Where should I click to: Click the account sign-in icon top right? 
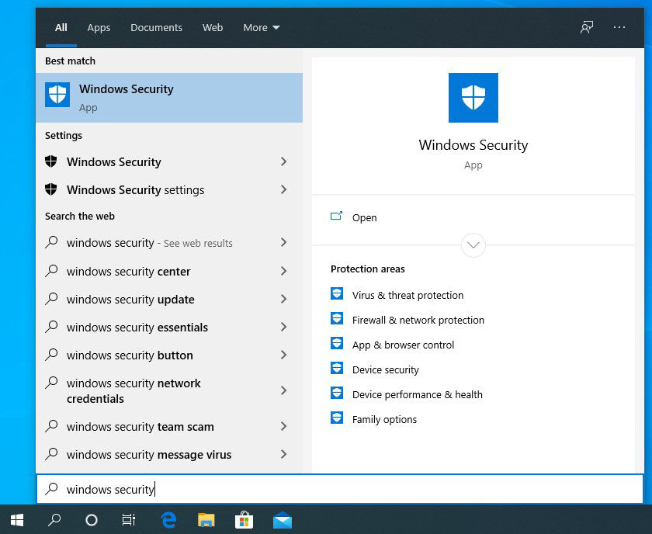click(x=587, y=26)
